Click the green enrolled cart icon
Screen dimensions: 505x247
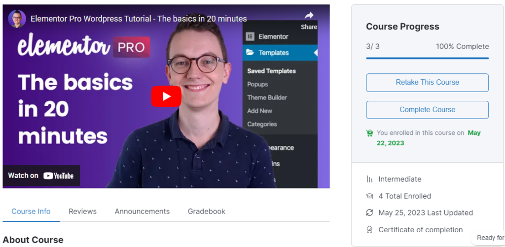pyautogui.click(x=370, y=133)
